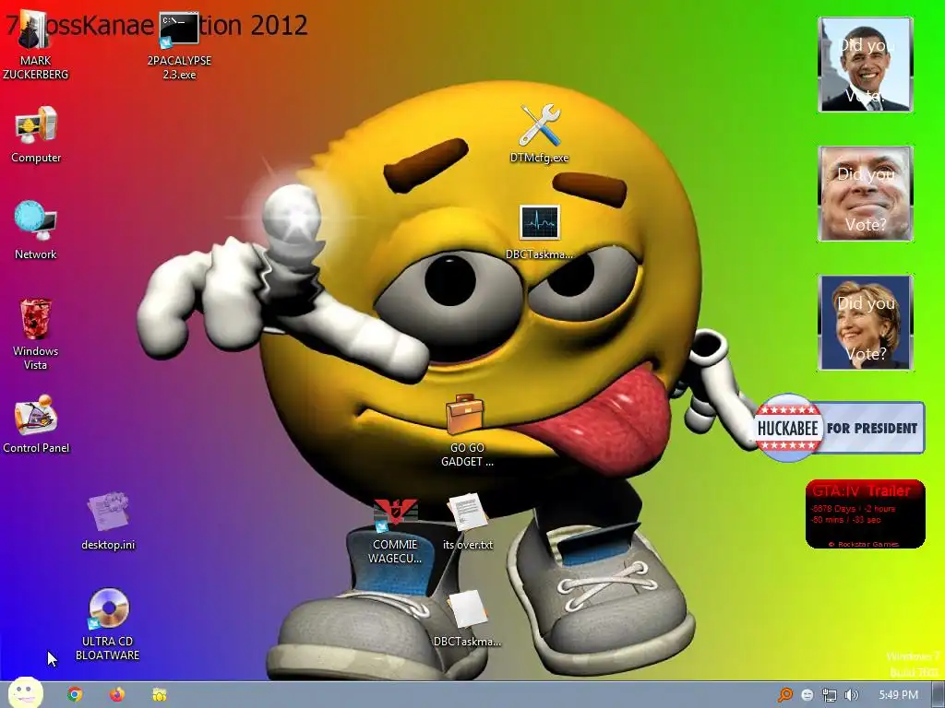
Task: Click the Show Desktop strip by the clock
Action: [x=938, y=695]
